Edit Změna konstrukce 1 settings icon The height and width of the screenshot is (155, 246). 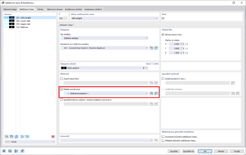pyautogui.click(x=156, y=93)
